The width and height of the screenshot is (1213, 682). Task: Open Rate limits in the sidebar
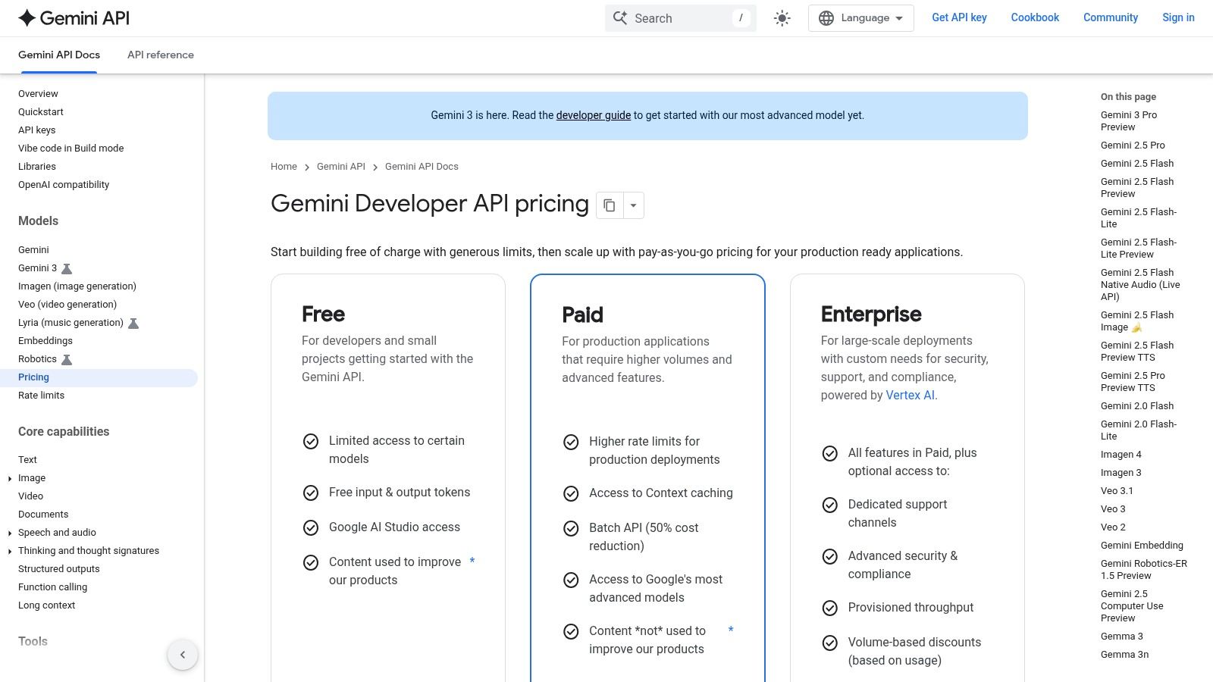(42, 396)
